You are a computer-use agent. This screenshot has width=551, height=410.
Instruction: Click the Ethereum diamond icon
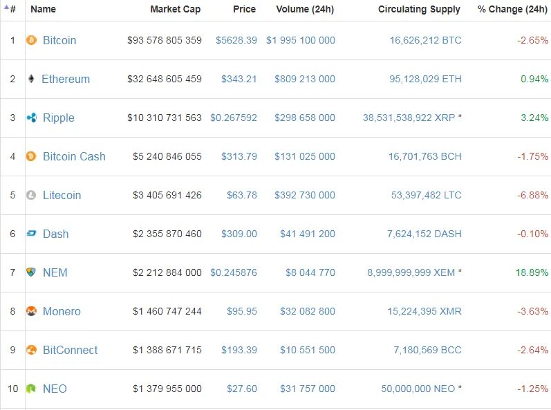(x=31, y=79)
